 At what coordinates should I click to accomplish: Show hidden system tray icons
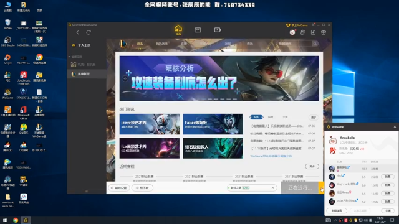[335, 220]
